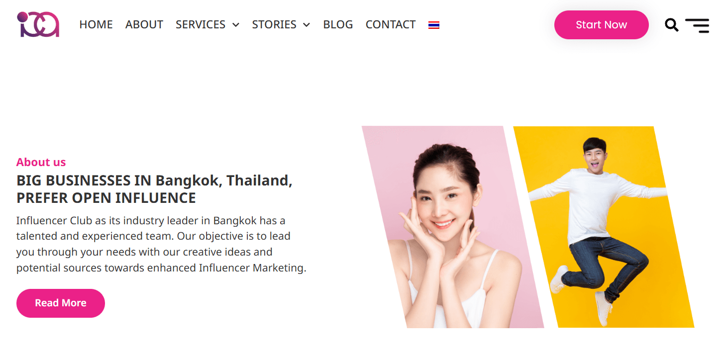The height and width of the screenshot is (360, 723).
Task: Click the ICA logo in the header
Action: click(38, 24)
